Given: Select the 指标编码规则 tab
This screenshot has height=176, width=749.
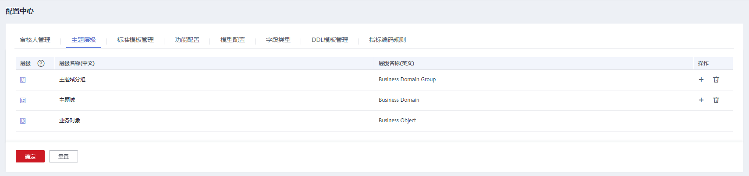Looking at the screenshot, I should [x=387, y=40].
